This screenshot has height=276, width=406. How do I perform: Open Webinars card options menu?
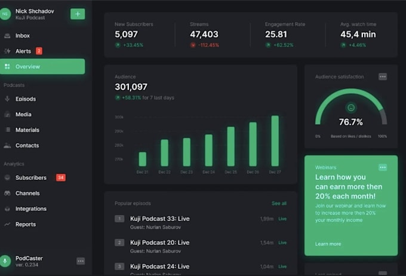tap(383, 167)
